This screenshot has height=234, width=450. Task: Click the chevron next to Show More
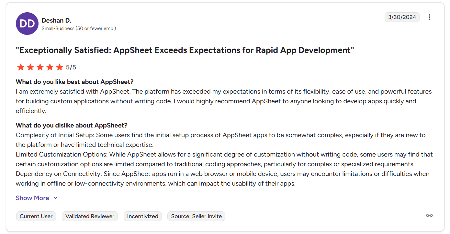click(55, 198)
